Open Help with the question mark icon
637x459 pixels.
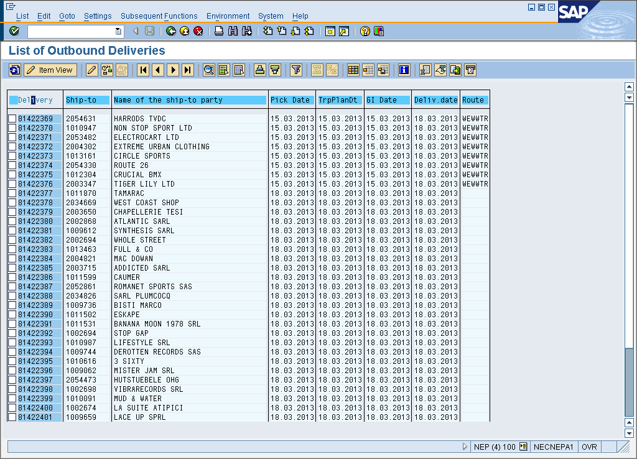click(365, 31)
